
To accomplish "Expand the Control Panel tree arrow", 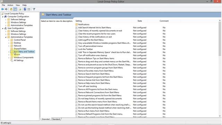I will coord(9,40).
